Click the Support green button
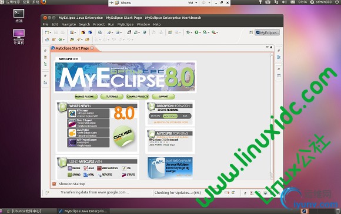This screenshot has height=214, width=341. (163, 97)
